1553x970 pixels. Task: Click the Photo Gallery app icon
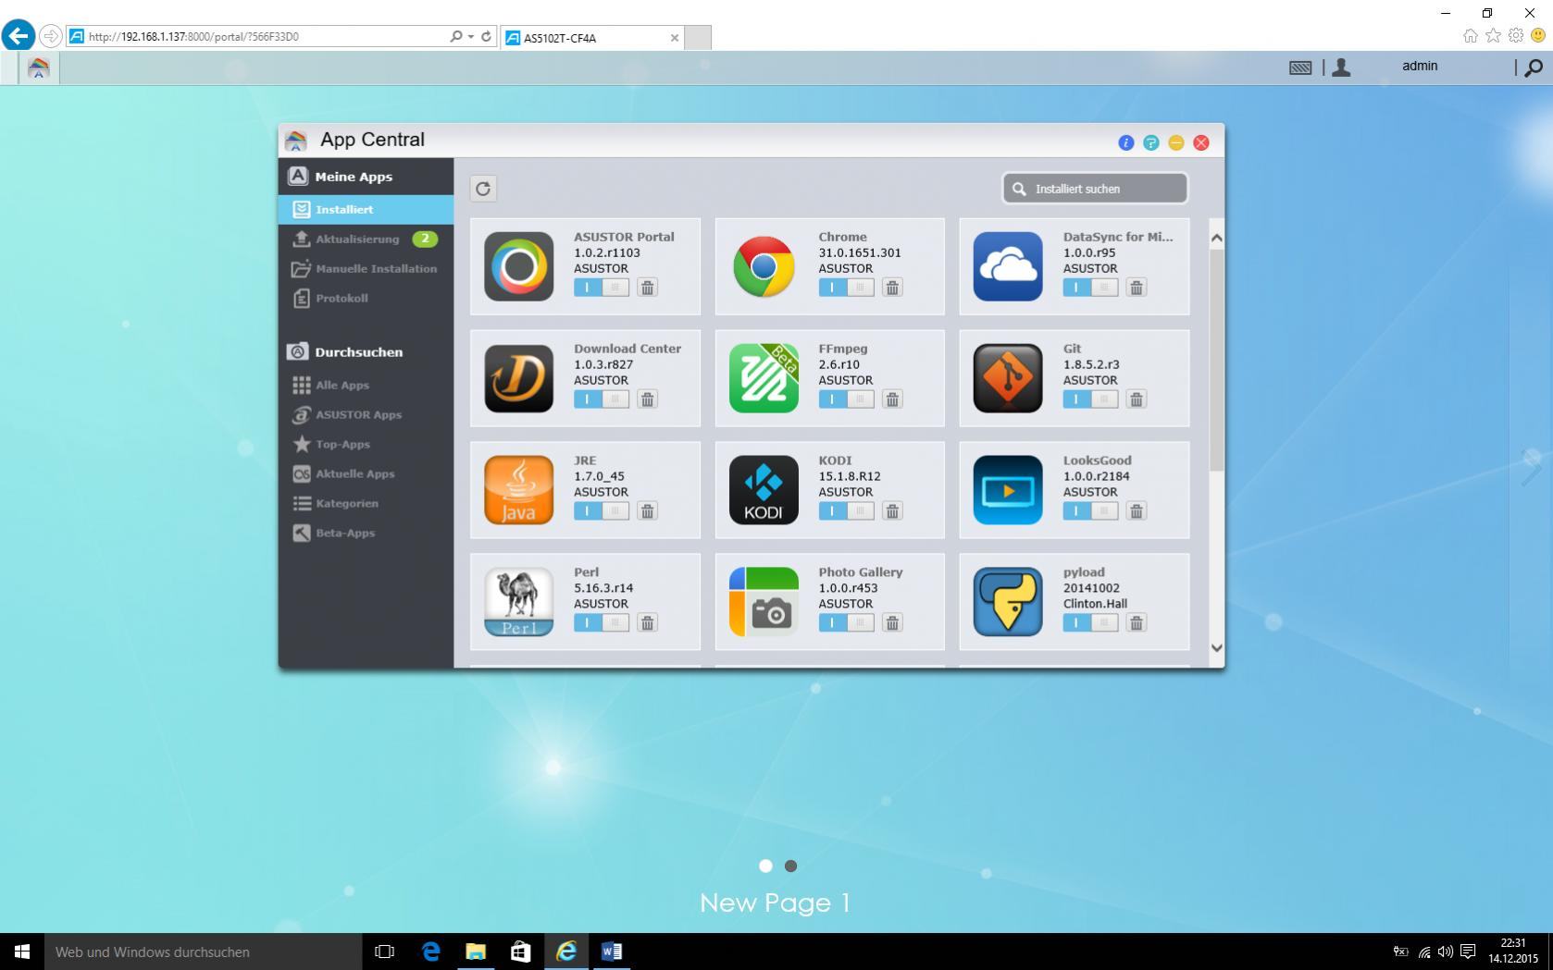[764, 602]
